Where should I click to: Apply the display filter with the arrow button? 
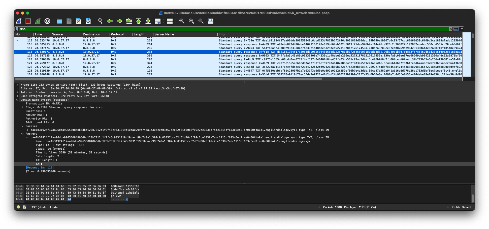tap(457, 29)
